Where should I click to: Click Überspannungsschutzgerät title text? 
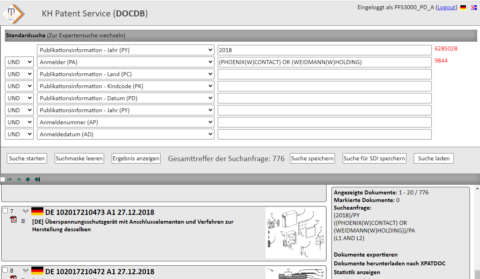[x=133, y=226]
